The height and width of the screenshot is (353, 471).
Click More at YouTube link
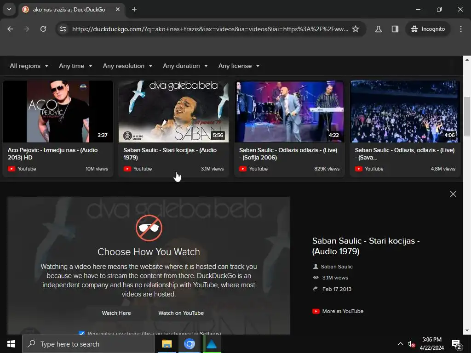pos(342,311)
